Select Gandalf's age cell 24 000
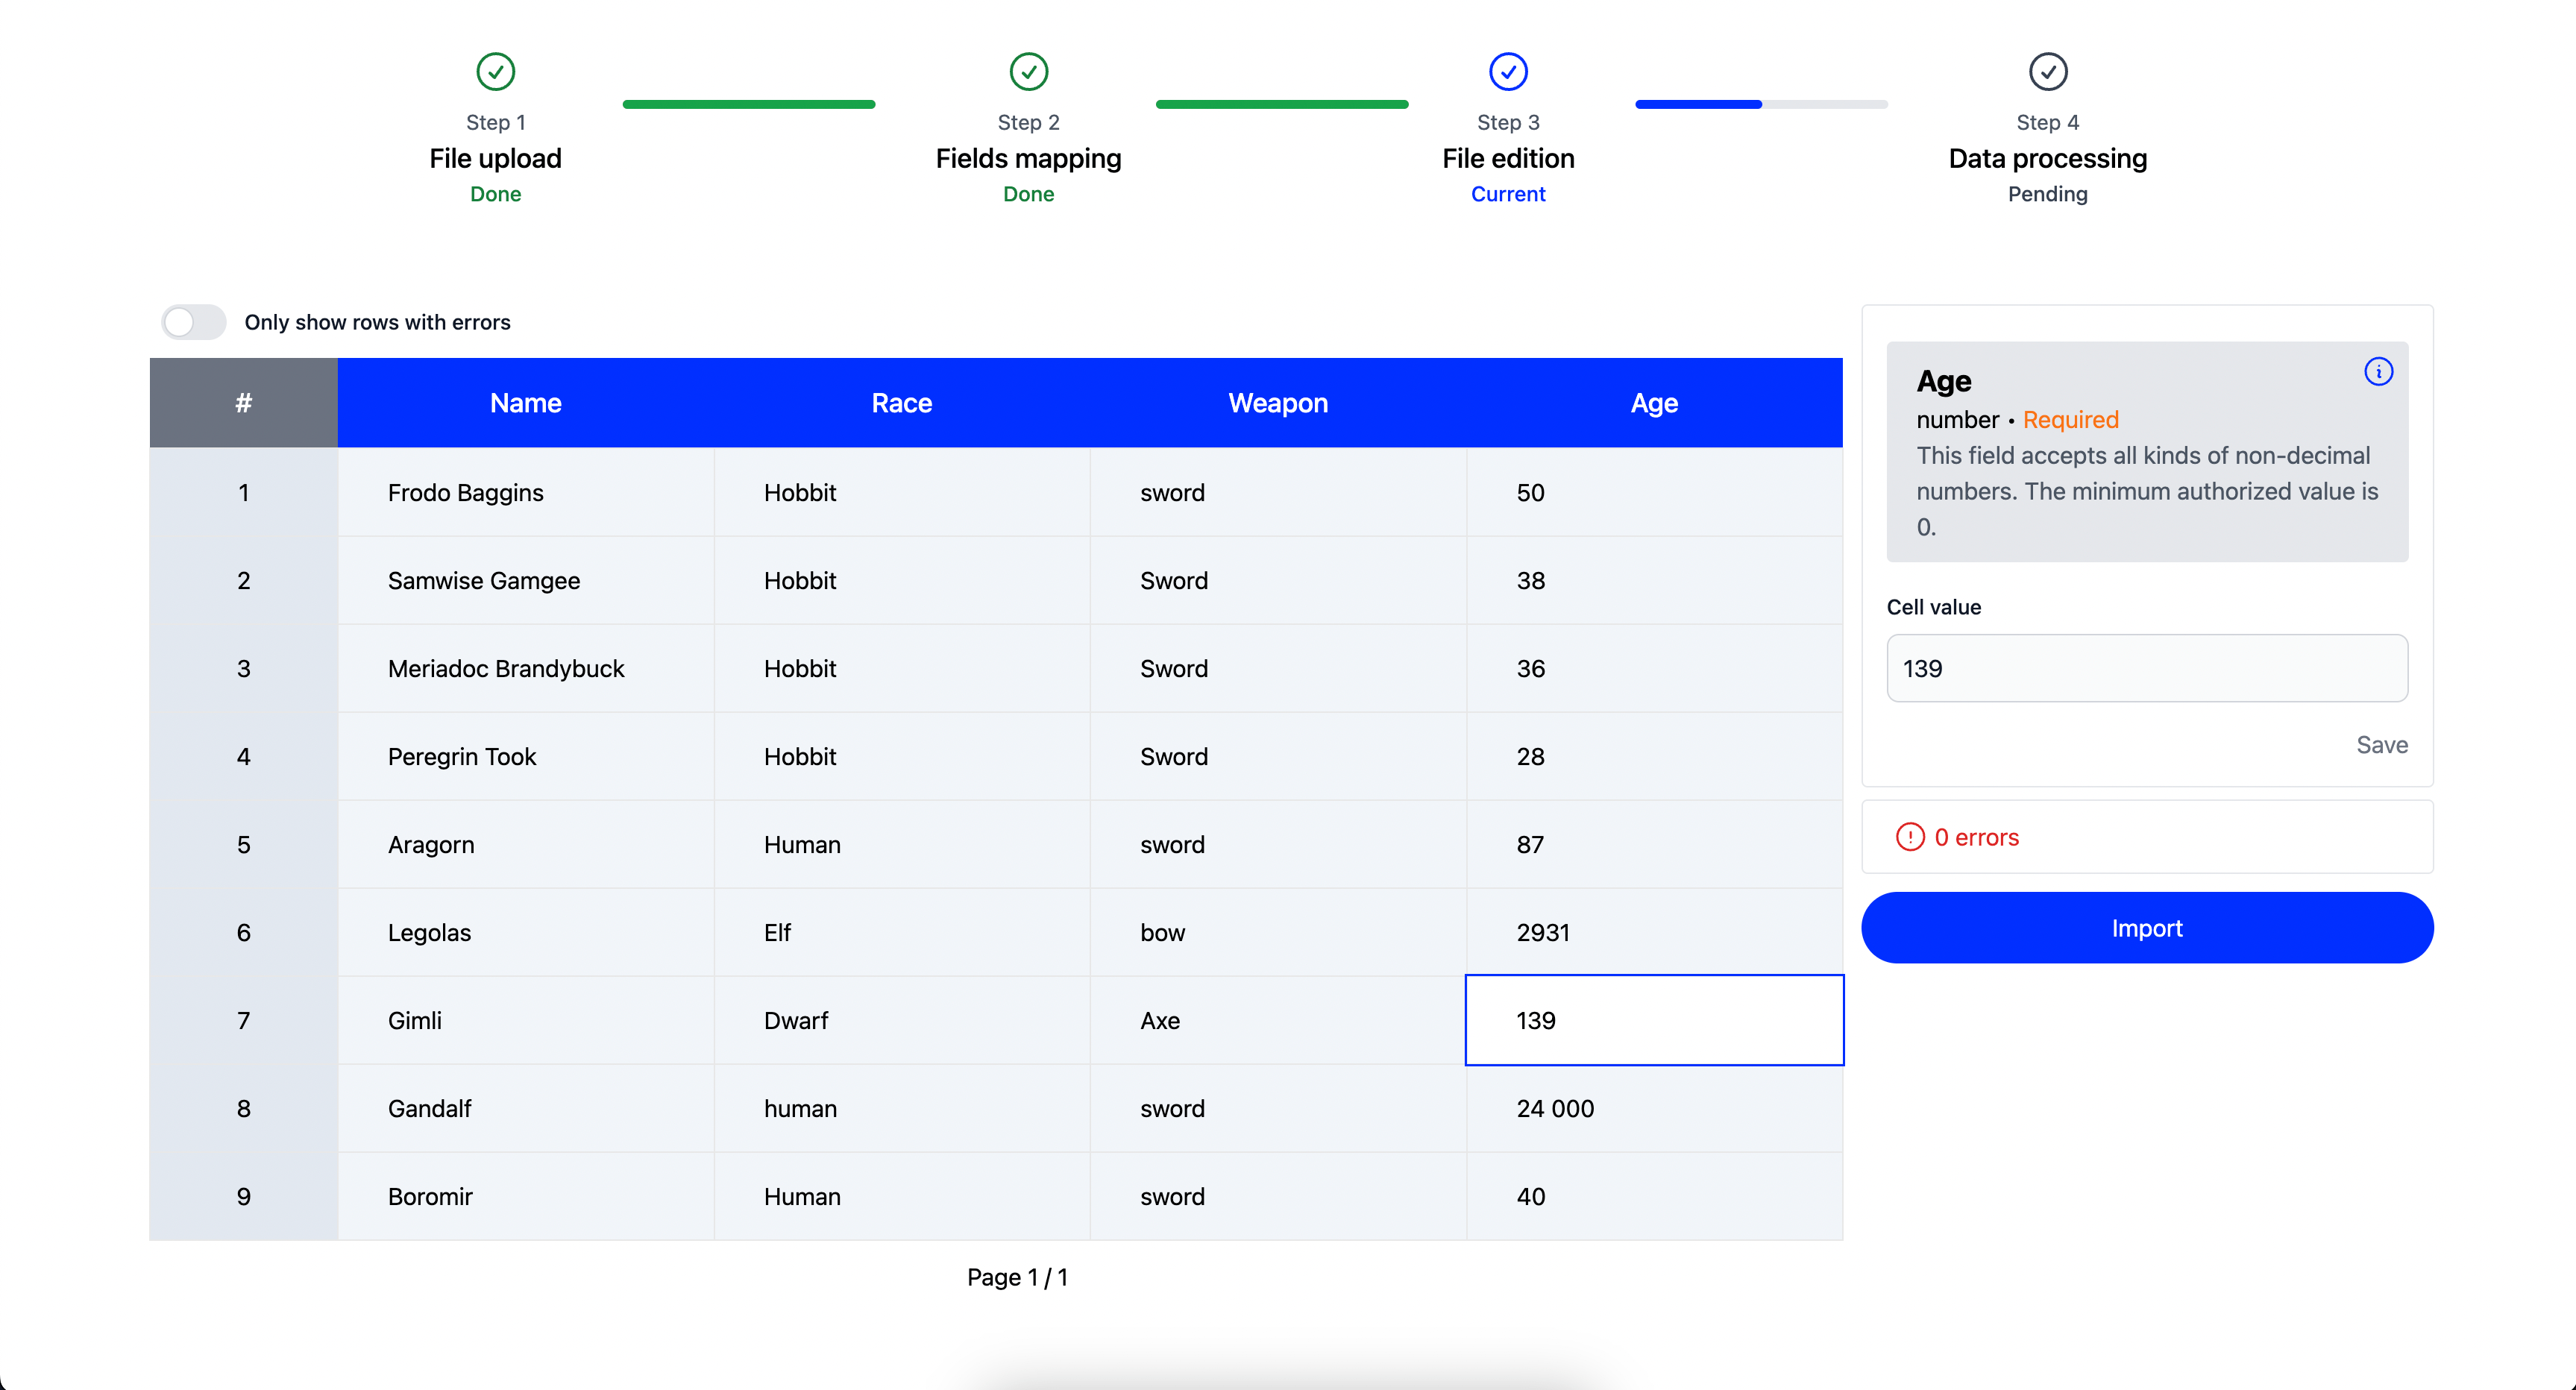 click(x=1654, y=1108)
